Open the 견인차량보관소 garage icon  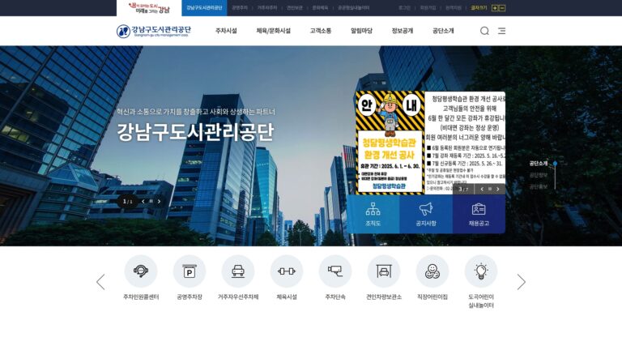tap(384, 271)
